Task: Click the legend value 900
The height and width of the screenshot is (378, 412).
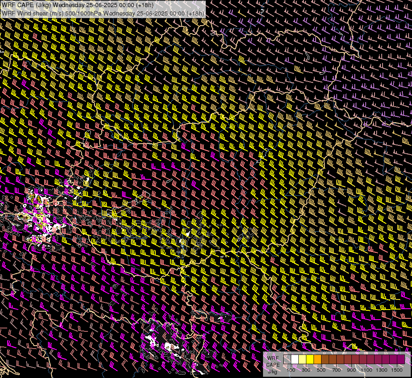Action: [351, 370]
